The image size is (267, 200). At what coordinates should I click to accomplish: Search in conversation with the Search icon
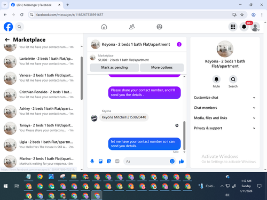(x=233, y=79)
